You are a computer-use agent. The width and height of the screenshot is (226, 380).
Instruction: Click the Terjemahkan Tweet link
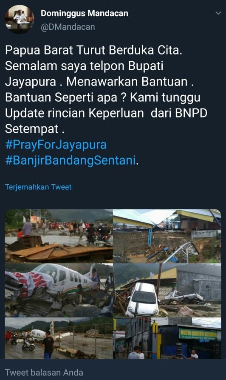pyautogui.click(x=38, y=187)
